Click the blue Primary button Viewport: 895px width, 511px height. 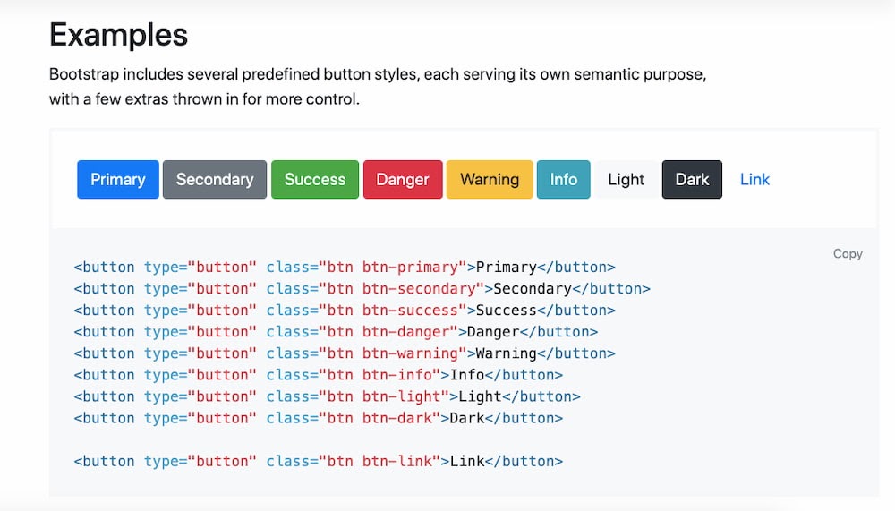(x=118, y=179)
